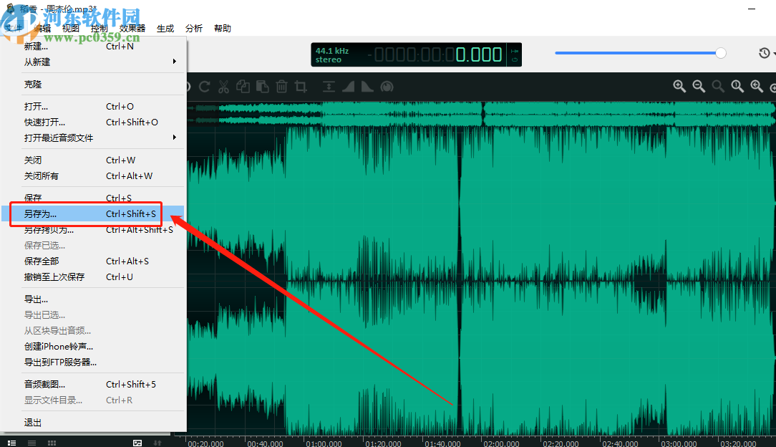The image size is (776, 447).
Task: Select 关闭 with Ctrl+W shortcut
Action: pos(93,160)
